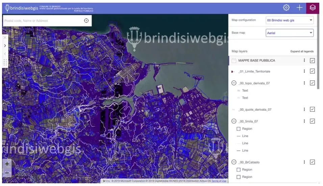Image resolution: width=323 pixels, height=186 pixels.
Task: Open the Base map Aerial dropdown
Action: point(290,33)
